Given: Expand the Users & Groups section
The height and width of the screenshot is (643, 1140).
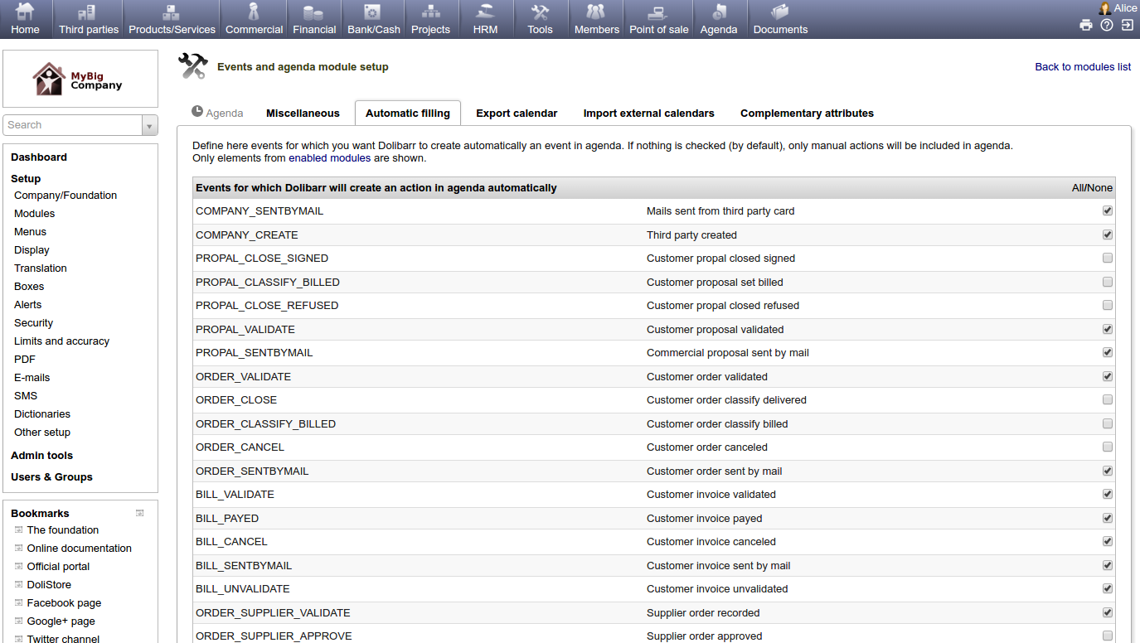Looking at the screenshot, I should click(x=51, y=476).
